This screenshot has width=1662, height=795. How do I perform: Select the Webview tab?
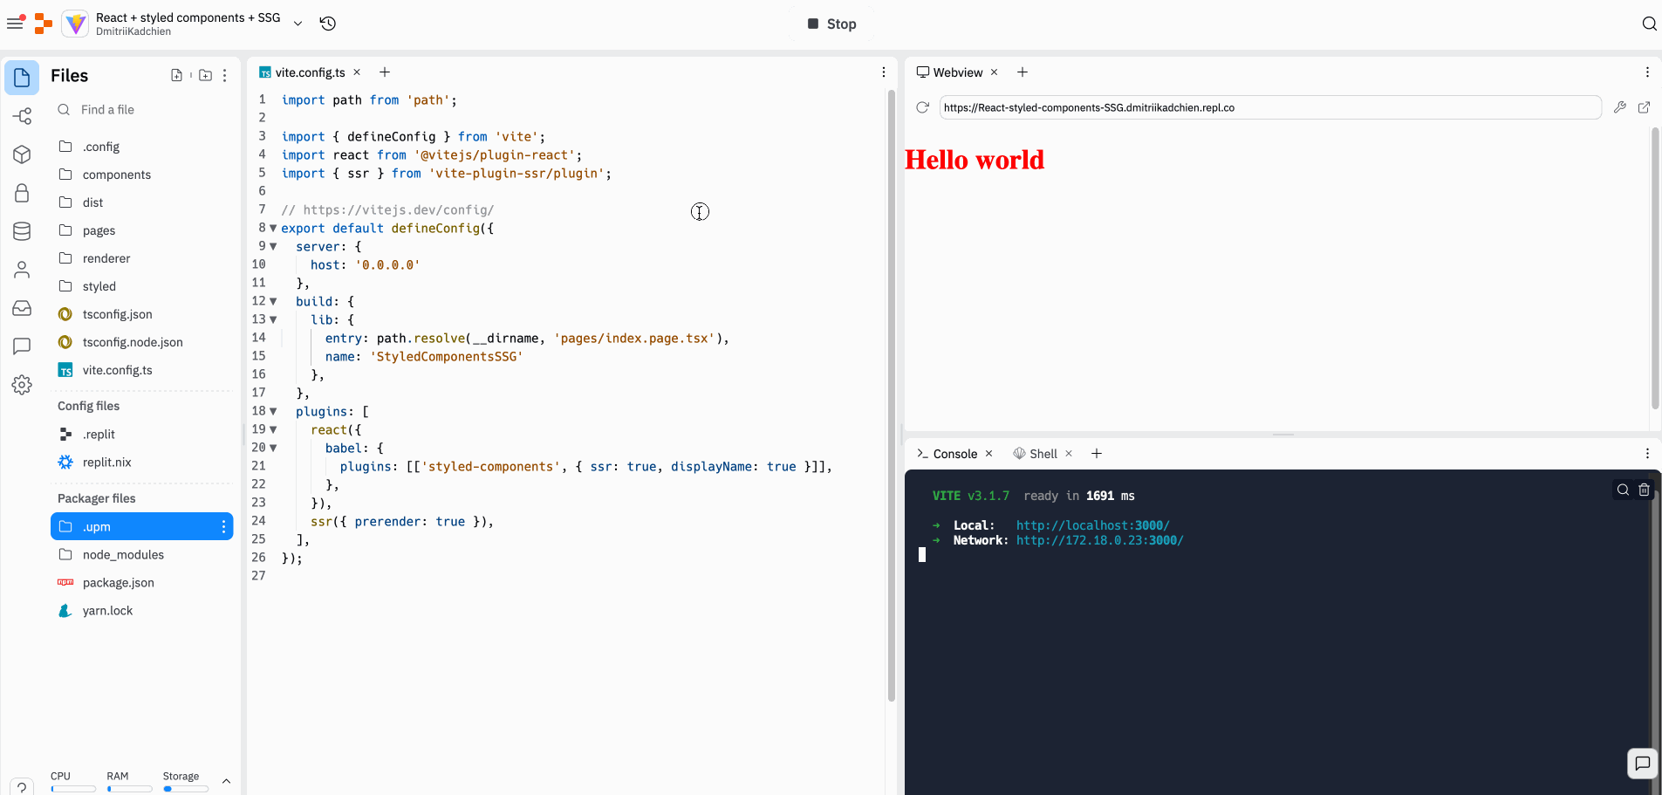[949, 72]
